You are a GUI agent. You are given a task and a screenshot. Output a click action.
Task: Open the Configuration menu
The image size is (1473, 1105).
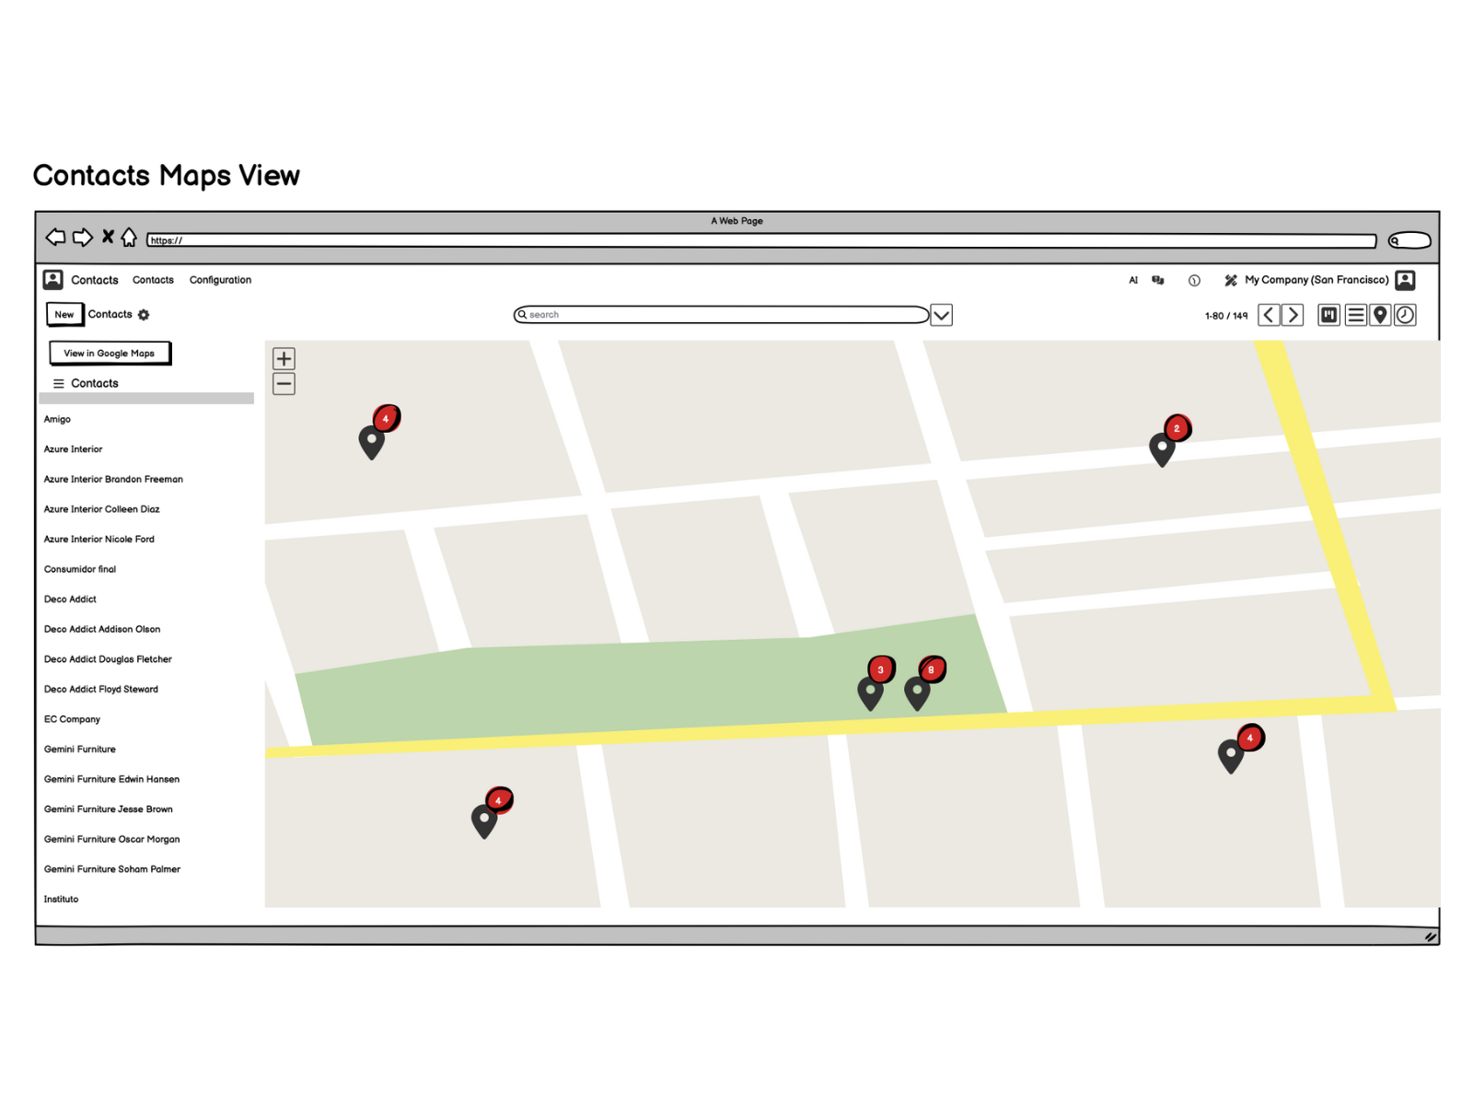(220, 280)
